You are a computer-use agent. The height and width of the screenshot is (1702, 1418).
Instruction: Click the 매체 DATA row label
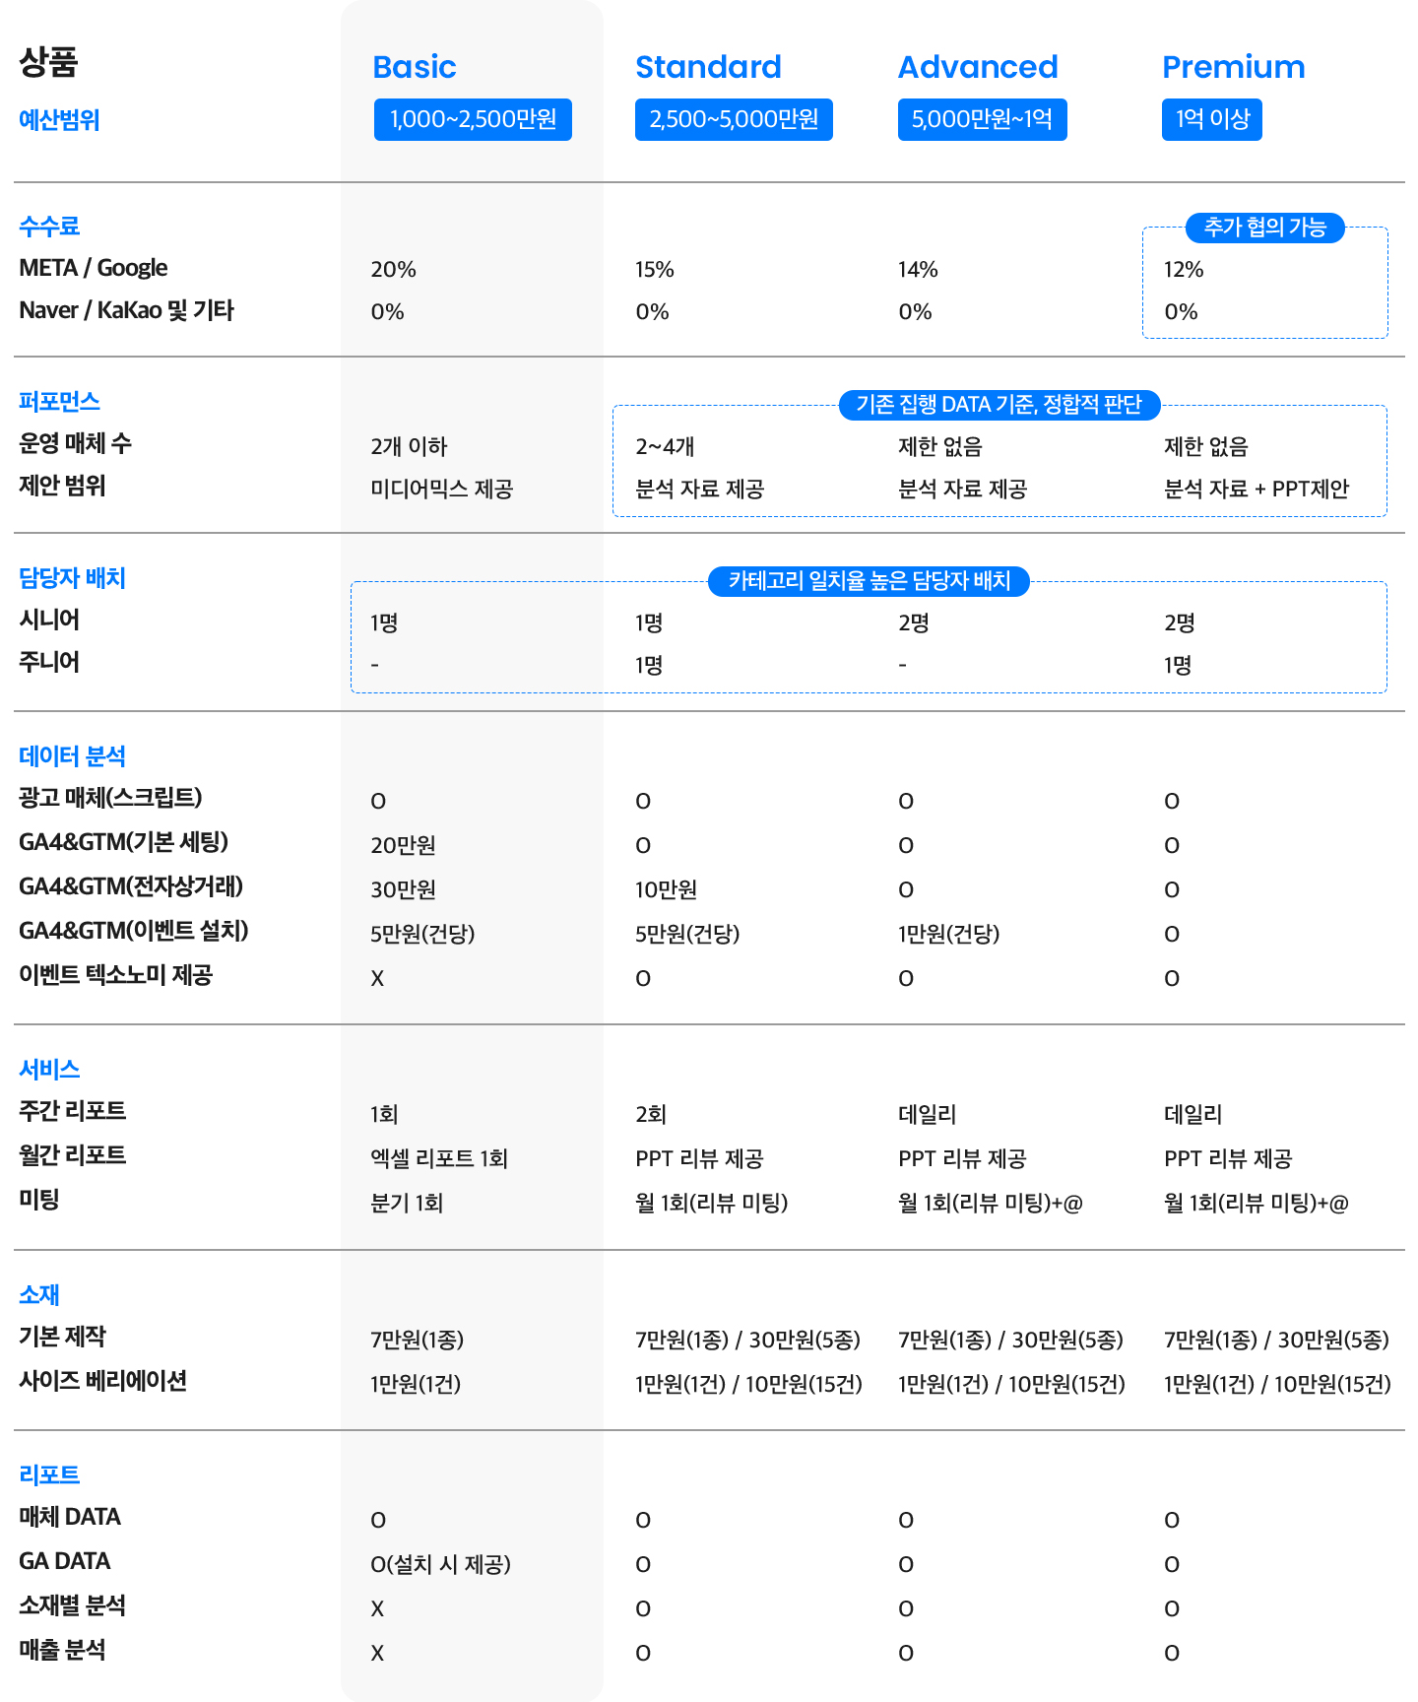coord(69,1517)
